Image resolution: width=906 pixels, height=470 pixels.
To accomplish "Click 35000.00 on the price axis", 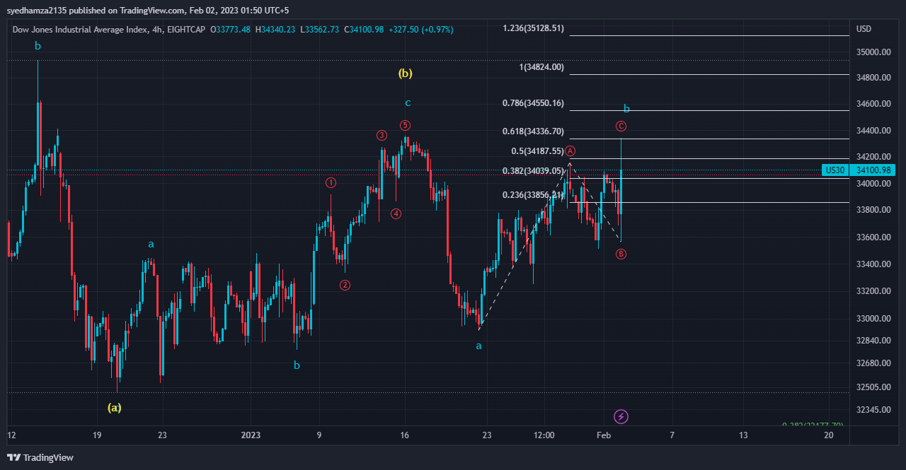I will 872,52.
